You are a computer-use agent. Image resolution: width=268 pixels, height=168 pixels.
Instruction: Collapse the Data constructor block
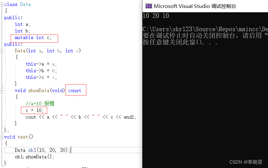click(x=2, y=51)
